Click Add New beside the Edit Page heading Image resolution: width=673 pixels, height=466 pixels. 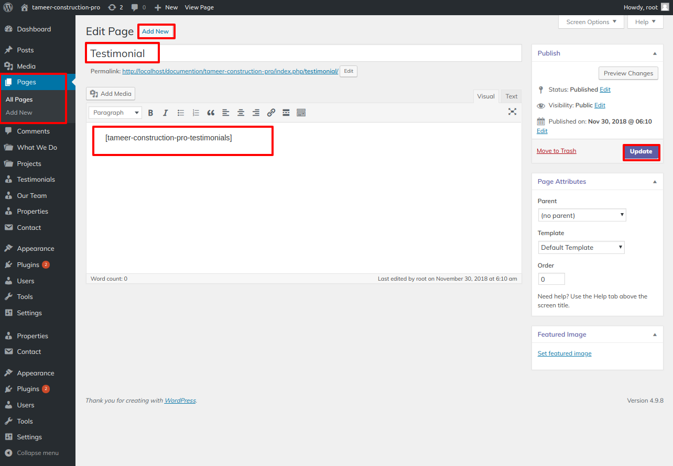[156, 31]
